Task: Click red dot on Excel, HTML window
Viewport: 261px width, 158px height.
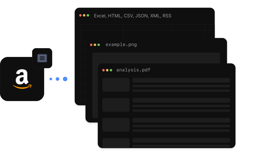Action: [80, 15]
